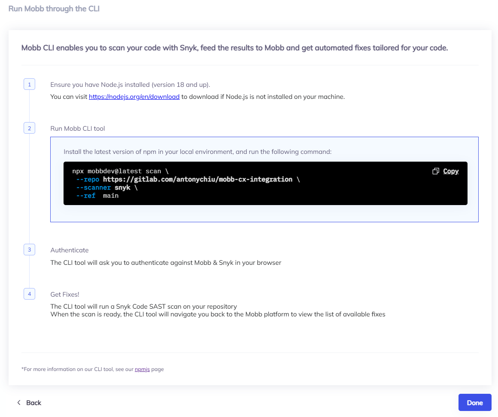Open the npmjs page link
The image size is (498, 417).
click(142, 369)
